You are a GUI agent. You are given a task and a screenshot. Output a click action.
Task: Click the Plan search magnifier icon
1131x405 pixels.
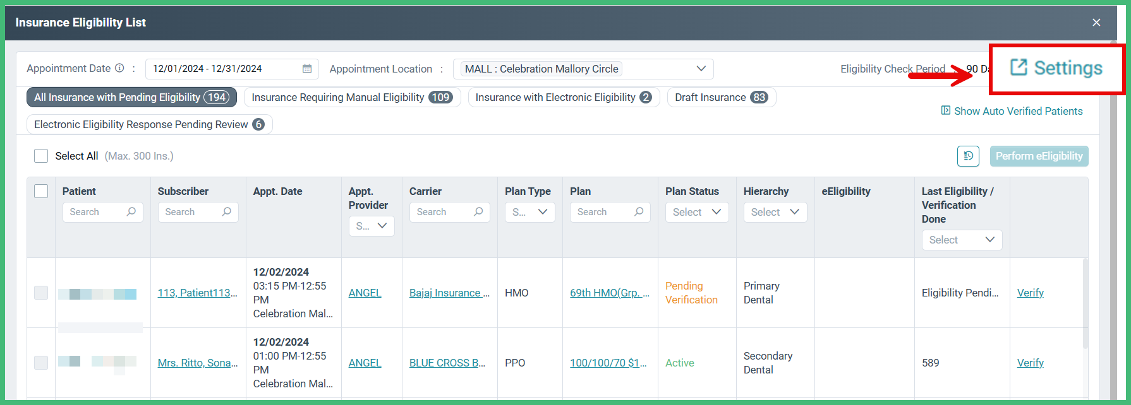click(x=639, y=212)
